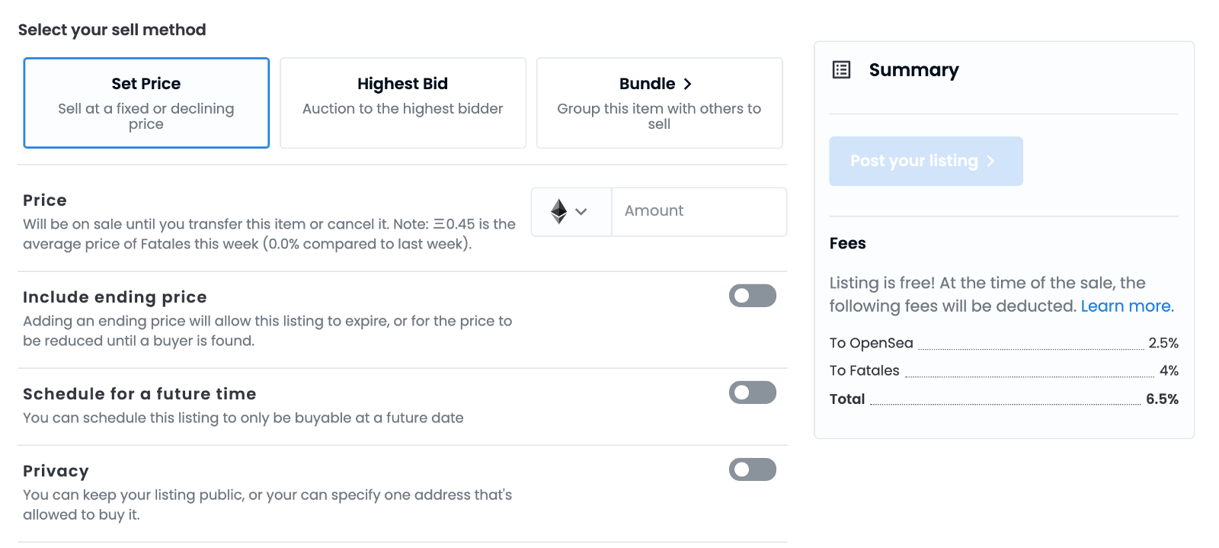Switch to the Highest Bid option

(x=402, y=103)
